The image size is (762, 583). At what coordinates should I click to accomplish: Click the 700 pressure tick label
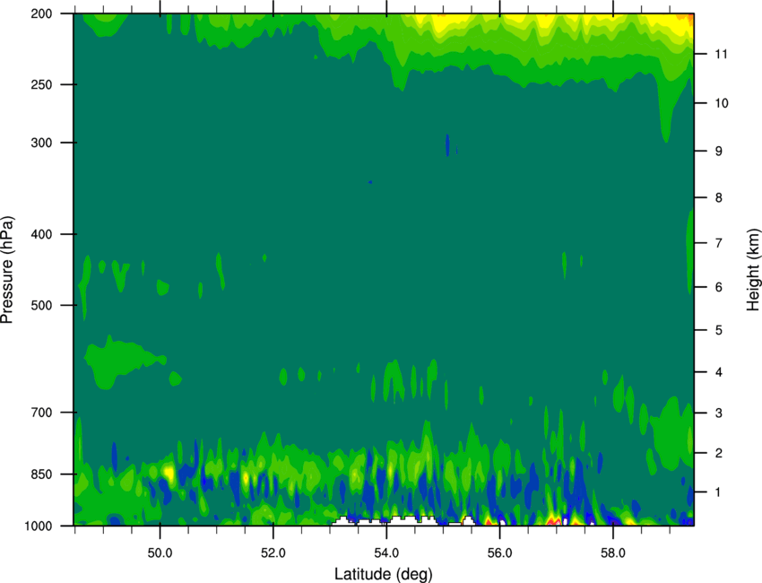coord(41,413)
